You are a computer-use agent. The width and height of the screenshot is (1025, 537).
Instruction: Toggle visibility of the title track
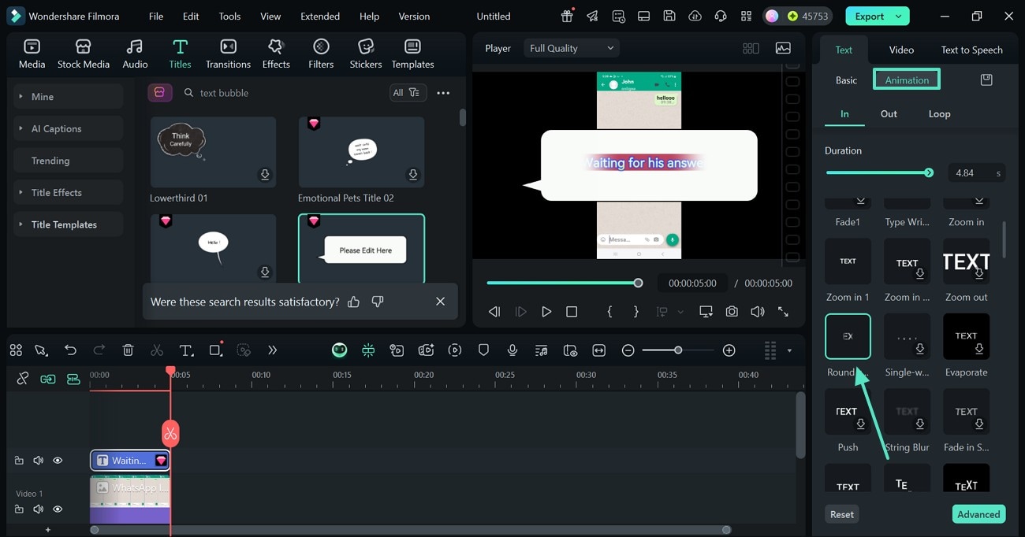58,461
